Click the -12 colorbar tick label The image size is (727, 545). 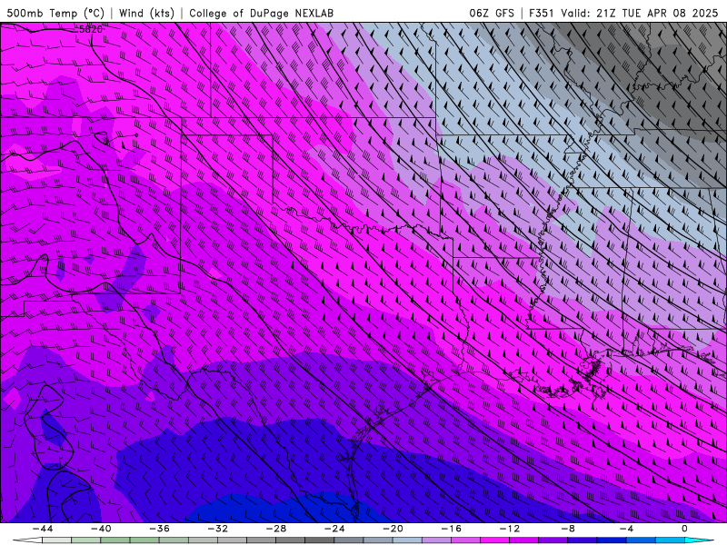(510, 529)
